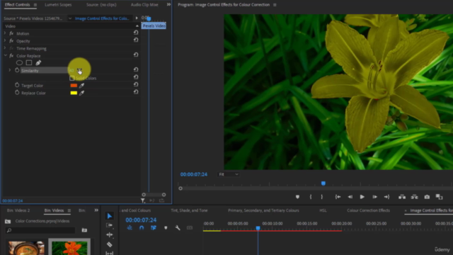Open Bin: Videos 2 tab
Screen dimensions: 453x255
(x=18, y=210)
